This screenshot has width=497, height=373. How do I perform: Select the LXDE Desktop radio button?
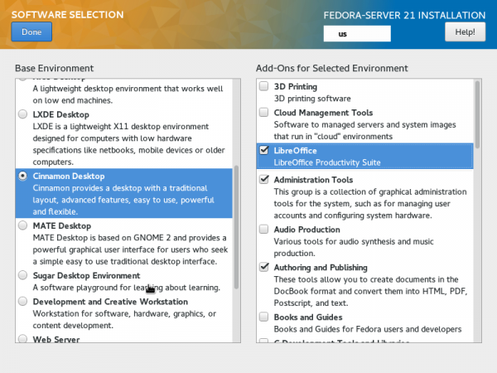click(x=23, y=114)
